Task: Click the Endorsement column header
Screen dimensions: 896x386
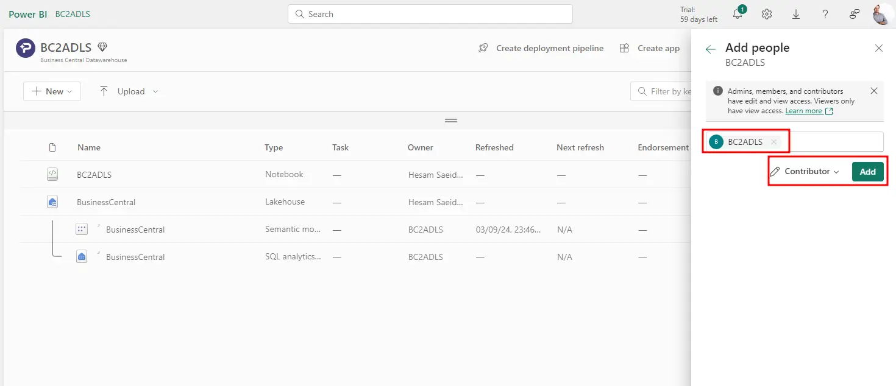Action: point(663,147)
